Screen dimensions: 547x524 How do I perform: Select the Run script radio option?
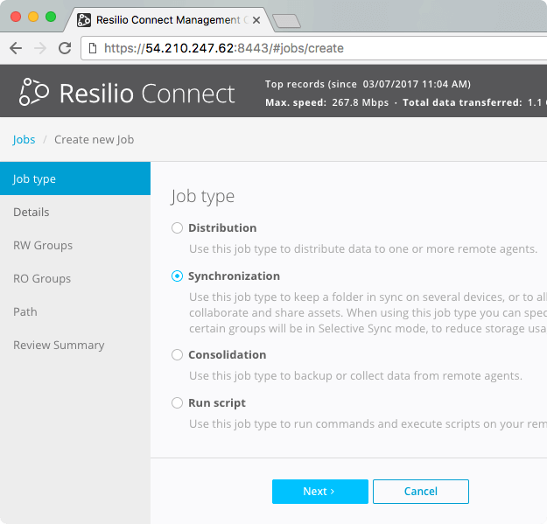177,403
